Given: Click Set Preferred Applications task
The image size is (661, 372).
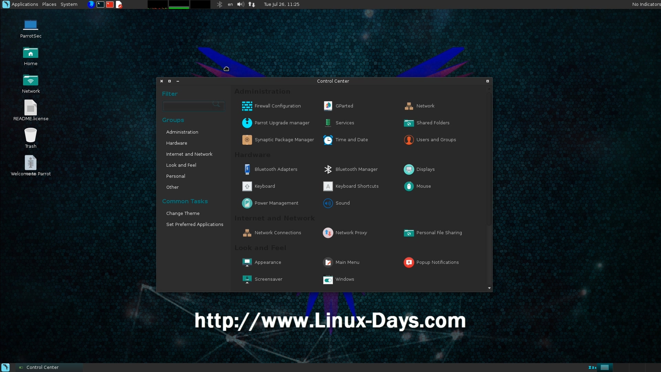Looking at the screenshot, I should pos(195,224).
